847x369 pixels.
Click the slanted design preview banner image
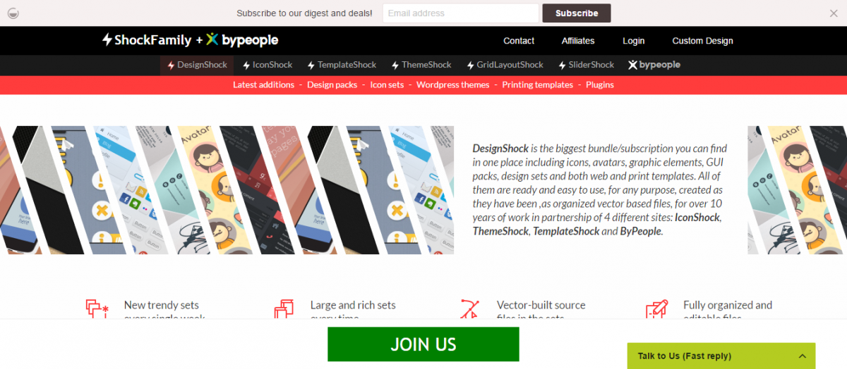pyautogui.click(x=227, y=190)
